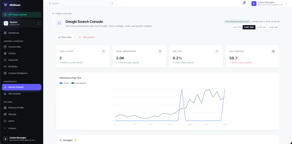Click in the Search field
The height and width of the screenshot is (144, 292).
81,4
